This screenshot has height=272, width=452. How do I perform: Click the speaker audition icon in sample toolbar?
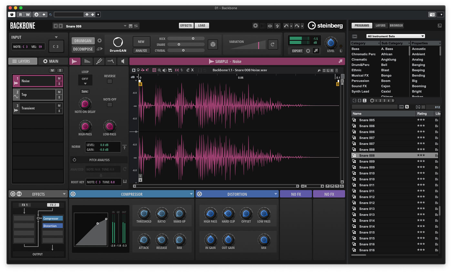coord(165,70)
